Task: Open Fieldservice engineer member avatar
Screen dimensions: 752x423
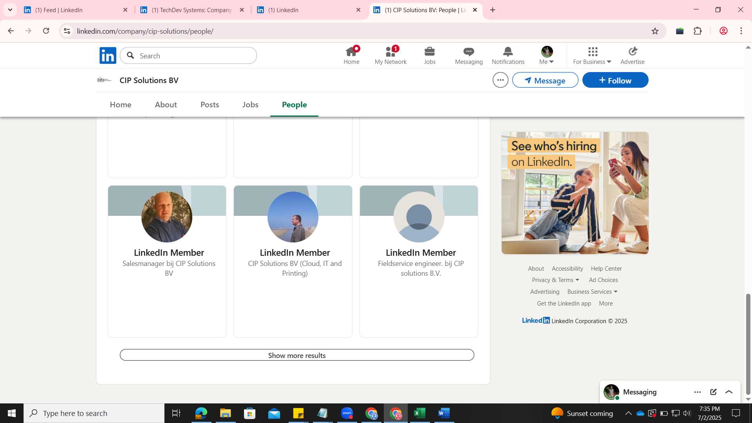Action: [x=419, y=217]
